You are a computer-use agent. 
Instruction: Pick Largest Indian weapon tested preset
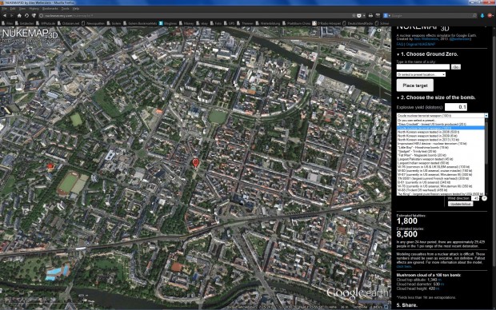pos(440,163)
